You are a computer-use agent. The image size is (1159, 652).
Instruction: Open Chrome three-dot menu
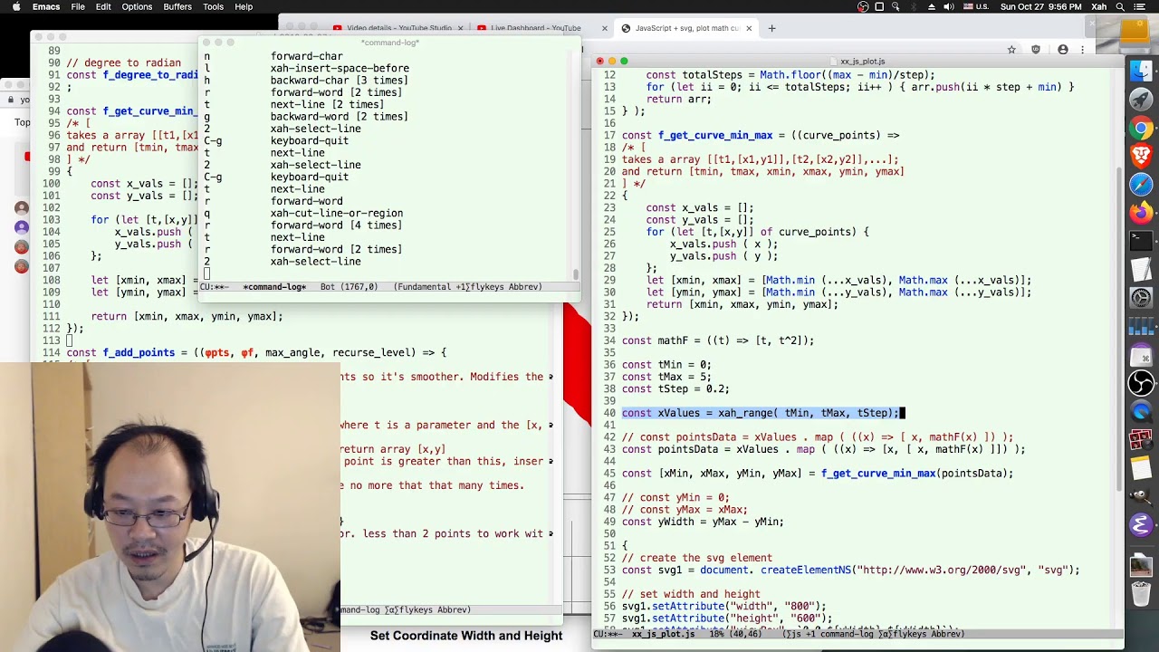[x=1083, y=49]
